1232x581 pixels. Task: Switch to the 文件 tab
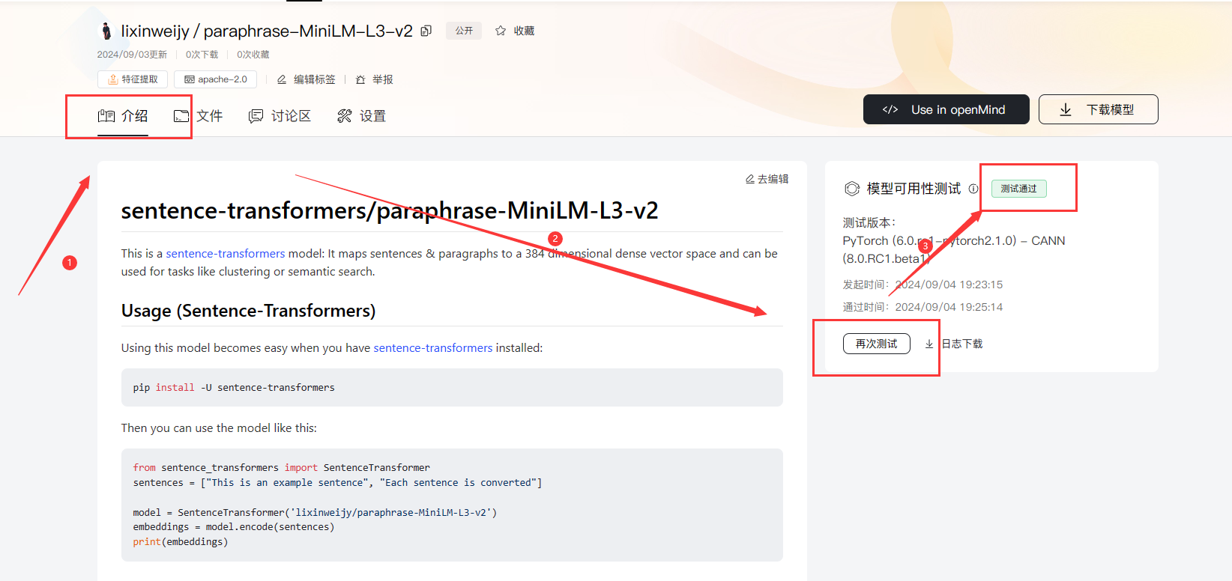[x=199, y=116]
